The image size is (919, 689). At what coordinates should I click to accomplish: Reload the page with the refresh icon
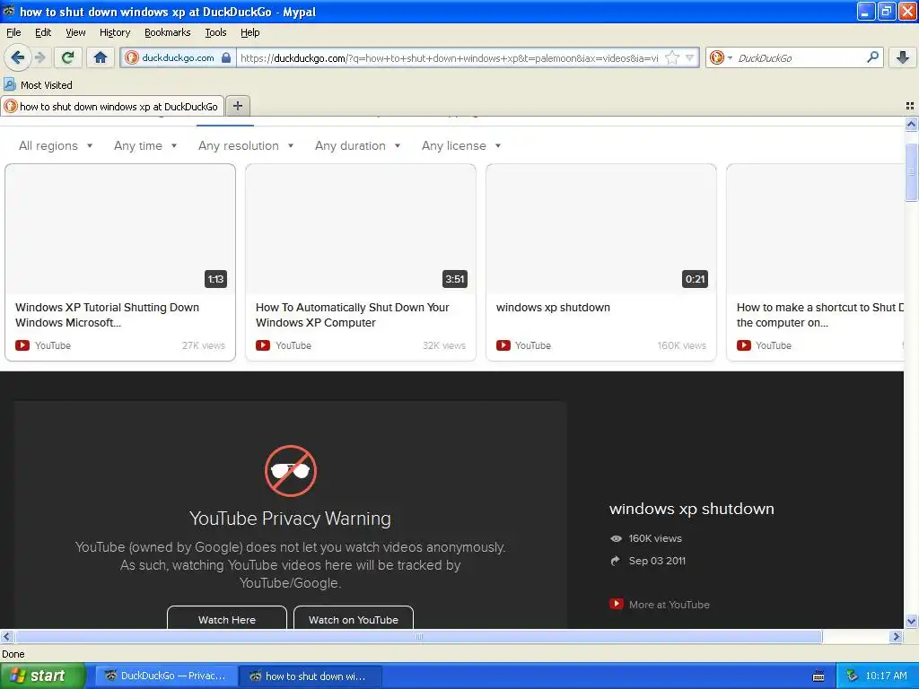[67, 57]
